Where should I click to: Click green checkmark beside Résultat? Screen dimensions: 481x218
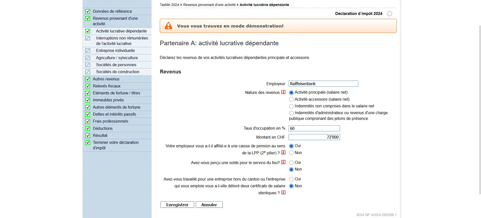click(88, 136)
